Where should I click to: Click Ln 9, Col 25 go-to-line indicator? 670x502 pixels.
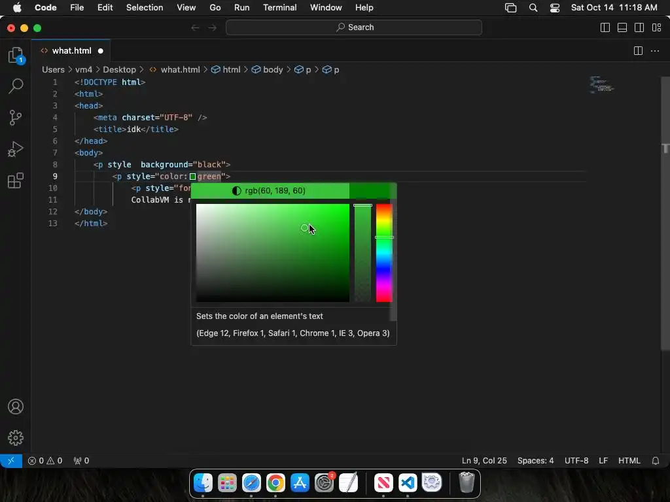[484, 461]
